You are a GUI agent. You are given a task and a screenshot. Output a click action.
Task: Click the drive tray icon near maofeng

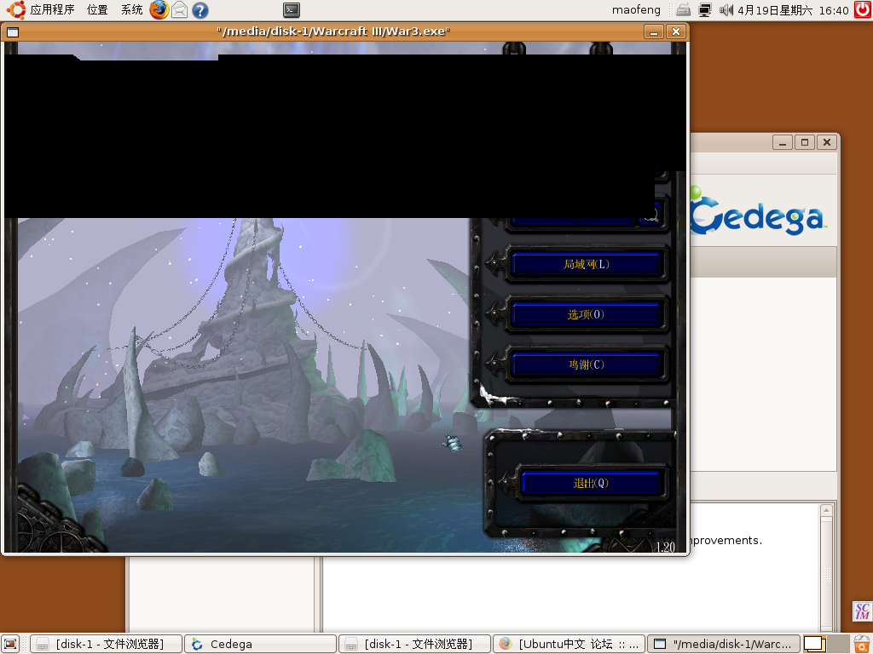tap(684, 9)
